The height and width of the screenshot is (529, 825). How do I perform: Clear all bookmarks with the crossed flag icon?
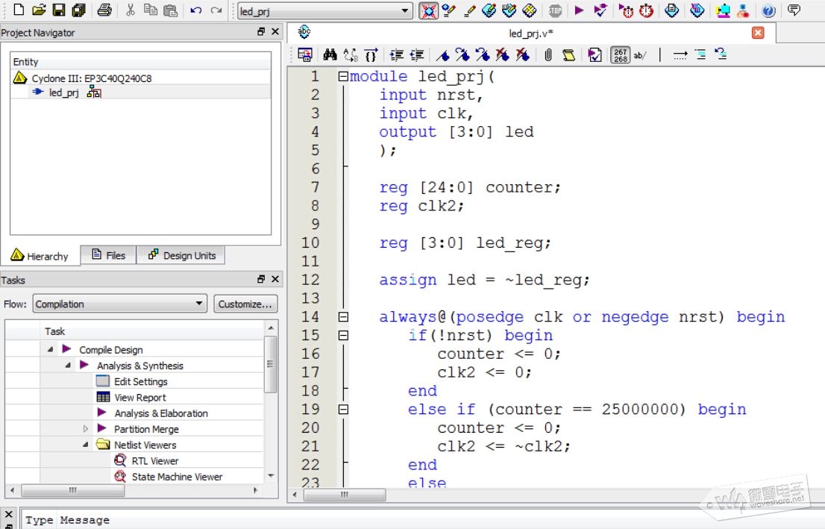click(522, 54)
